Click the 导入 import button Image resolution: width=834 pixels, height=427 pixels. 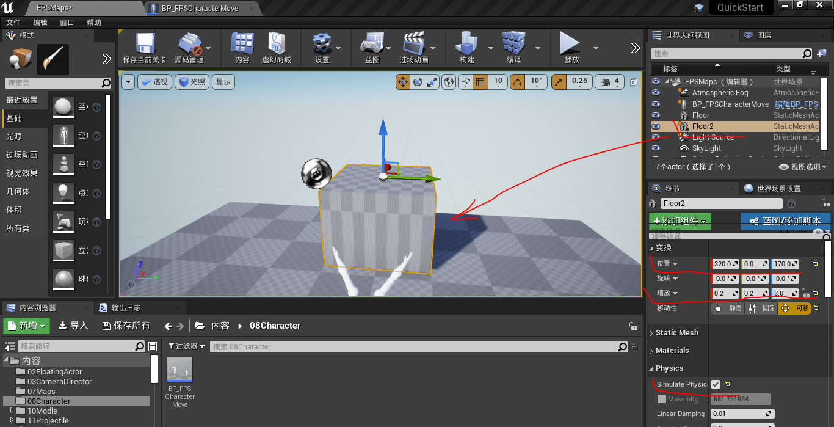[73, 326]
